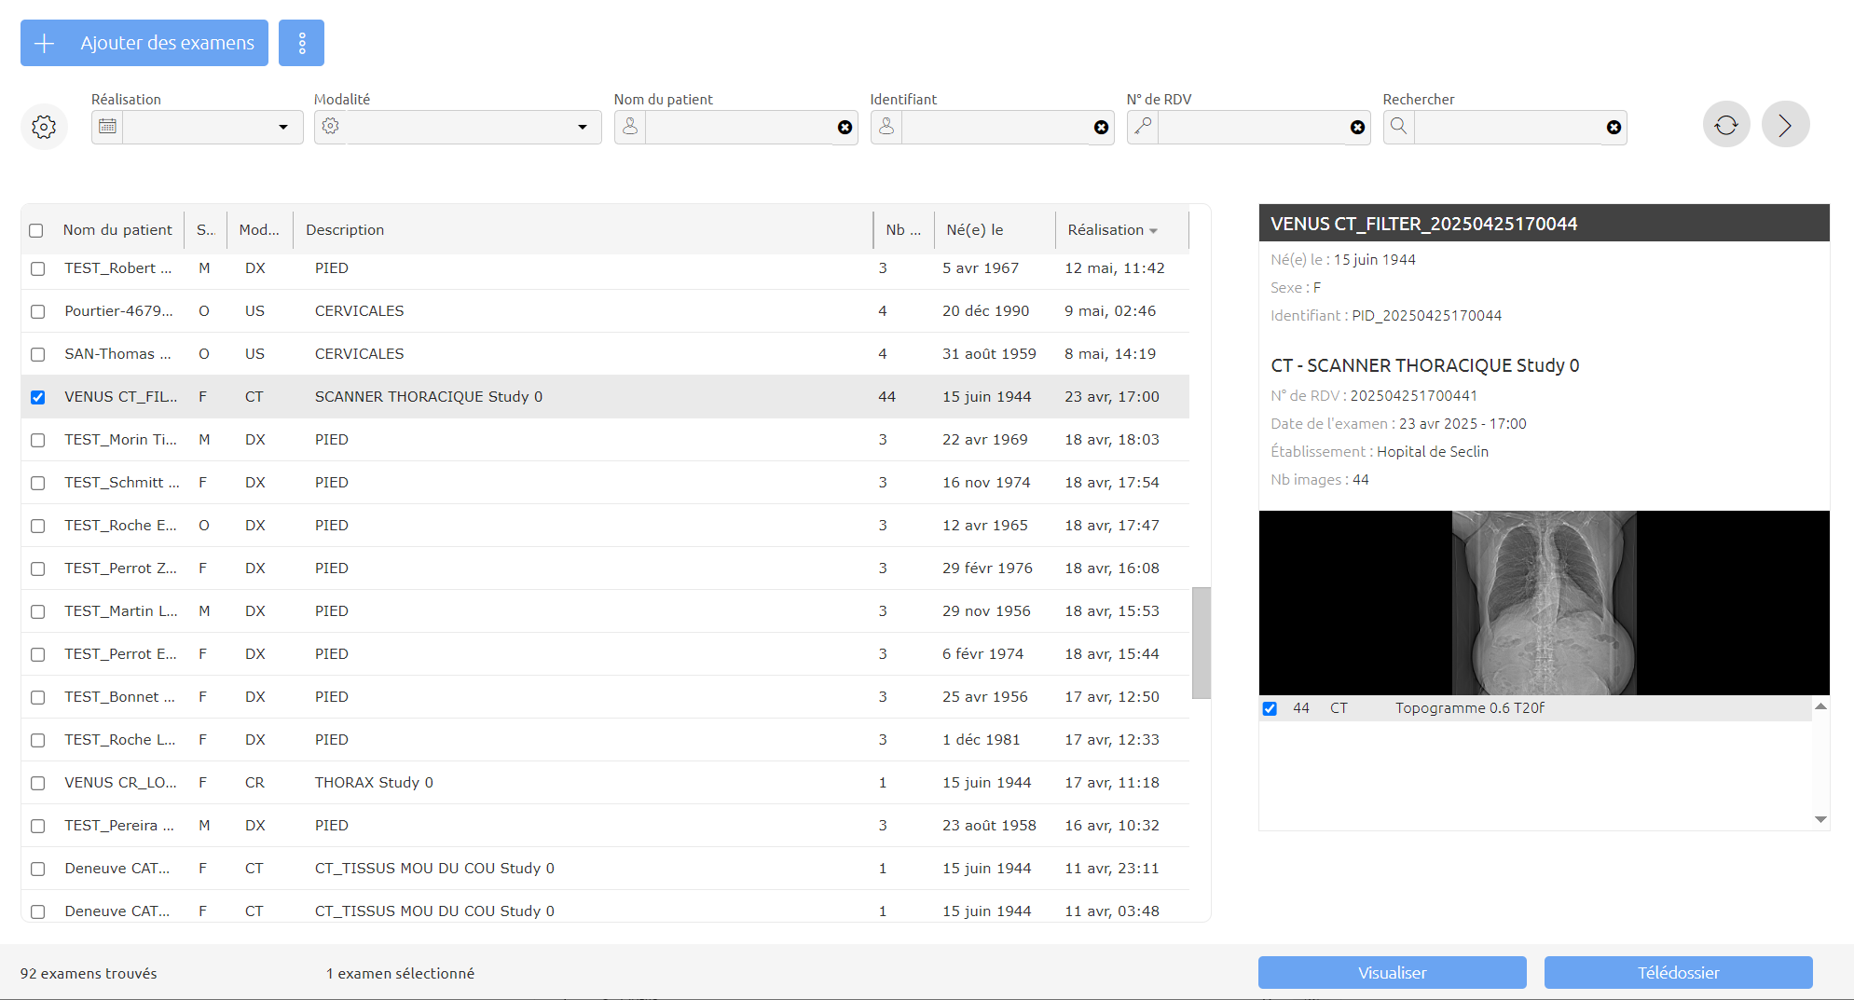This screenshot has width=1854, height=1000.
Task: Click the refresh circular arrows icon
Action: click(x=1726, y=125)
